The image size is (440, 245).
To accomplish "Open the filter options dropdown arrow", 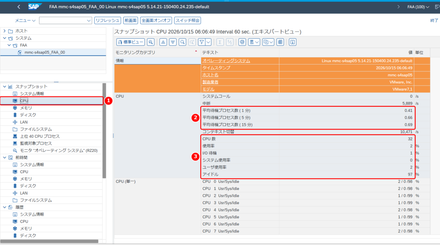I will [x=208, y=42].
